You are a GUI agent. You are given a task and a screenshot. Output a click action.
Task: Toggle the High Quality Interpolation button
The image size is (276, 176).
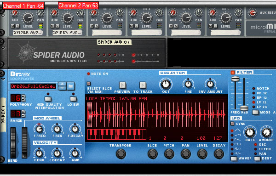[48, 99]
